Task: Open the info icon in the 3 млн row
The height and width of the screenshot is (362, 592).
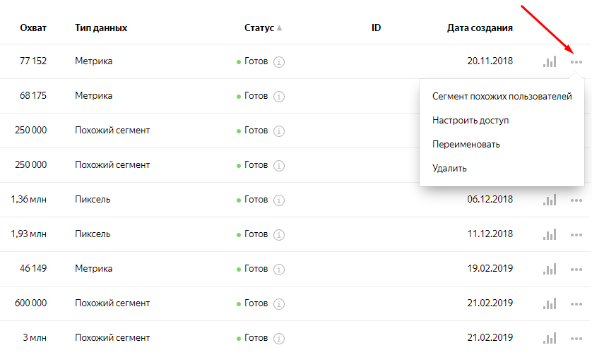Action: click(279, 338)
